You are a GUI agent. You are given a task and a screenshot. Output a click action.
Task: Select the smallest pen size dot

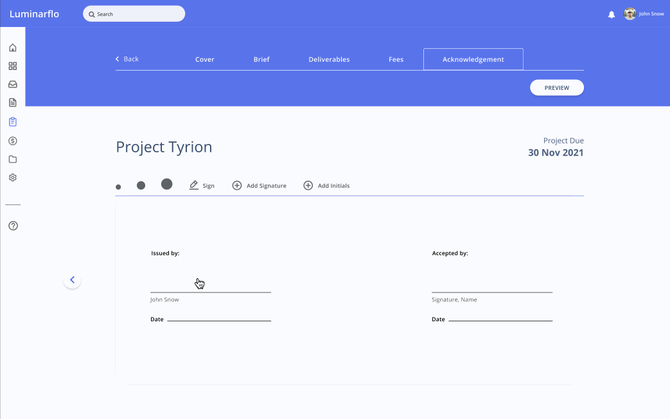pyautogui.click(x=118, y=187)
